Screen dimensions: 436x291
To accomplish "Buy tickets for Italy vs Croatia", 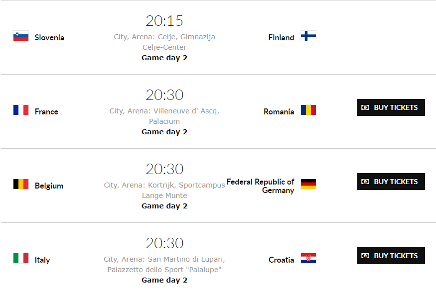I will 391,256.
